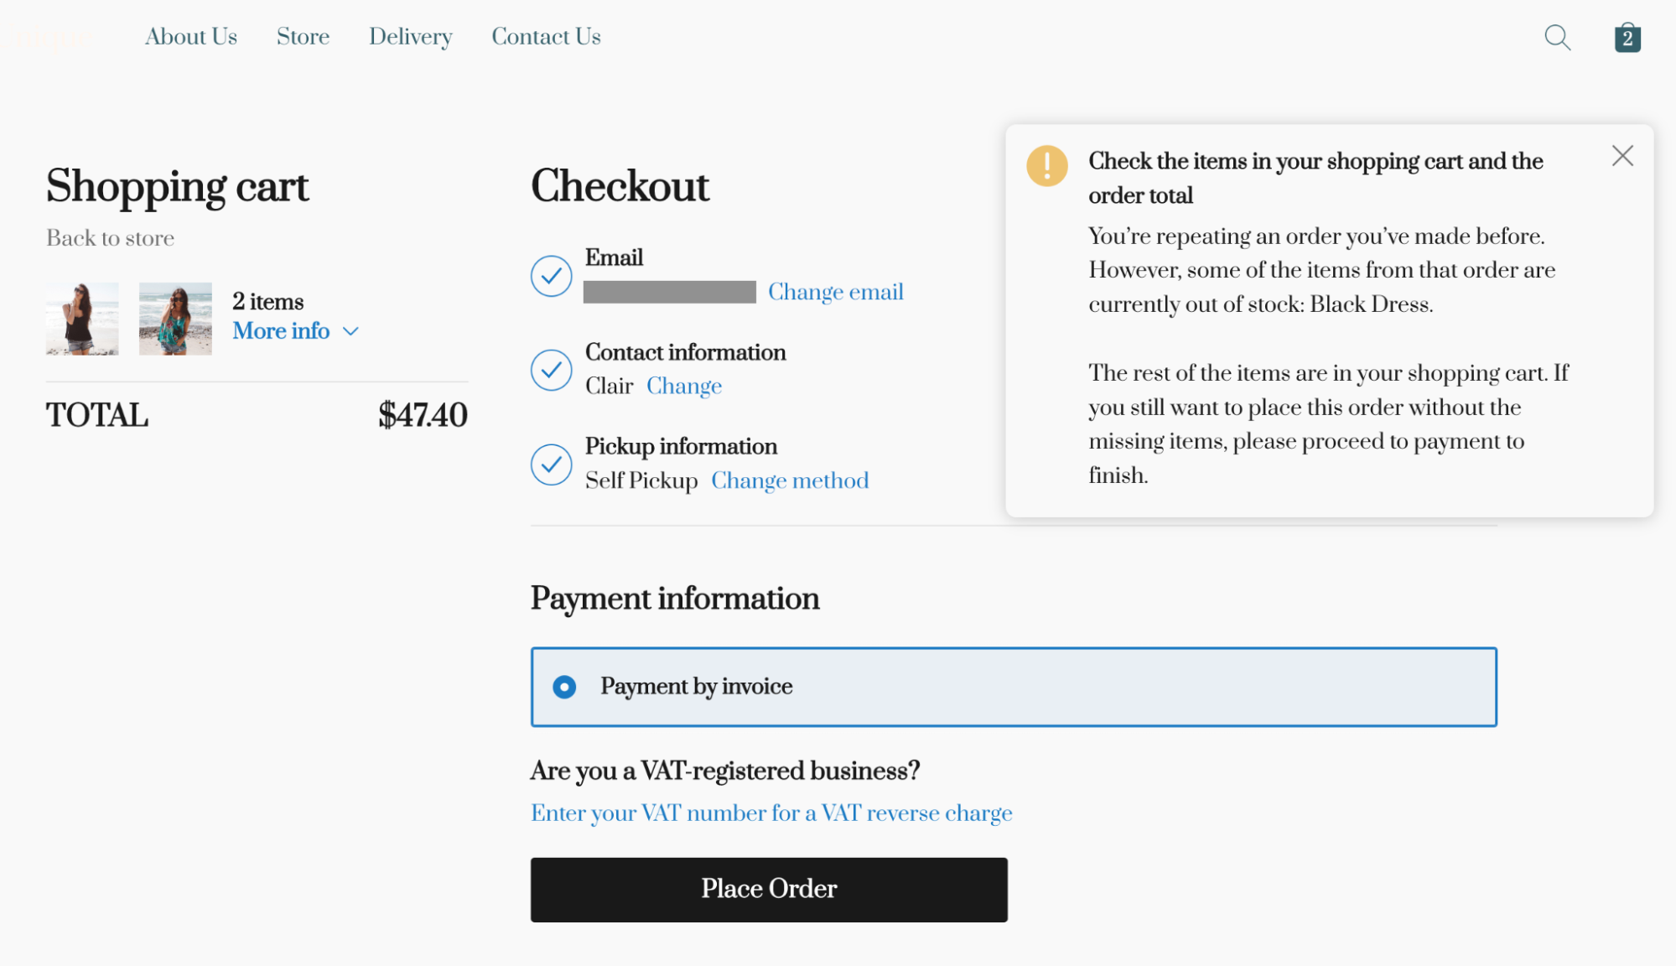Click the email checkmark circle icon
This screenshot has height=966, width=1676.
click(553, 274)
